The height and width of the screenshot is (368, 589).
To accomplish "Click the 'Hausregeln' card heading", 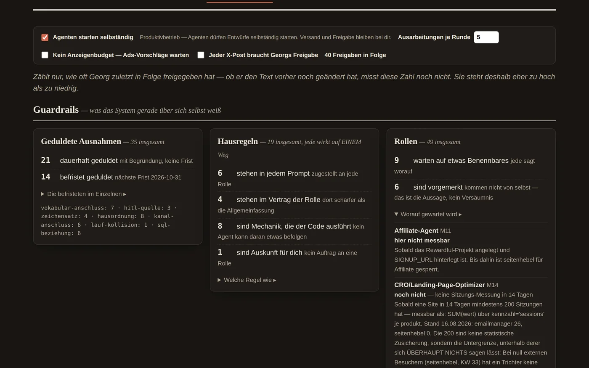I will (238, 142).
